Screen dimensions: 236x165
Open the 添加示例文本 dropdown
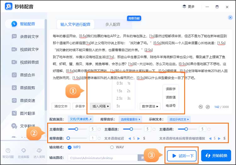click(179, 119)
